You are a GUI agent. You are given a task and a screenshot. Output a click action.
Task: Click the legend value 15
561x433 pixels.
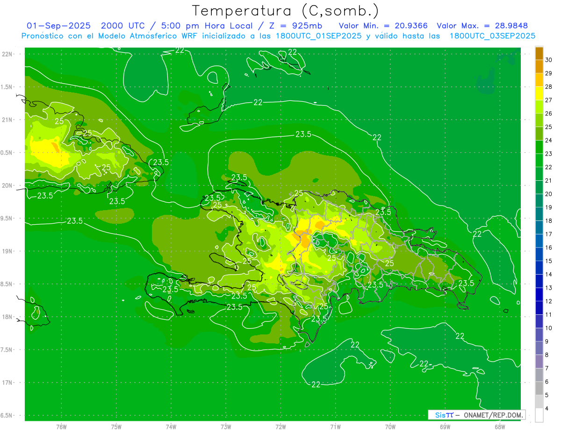point(549,261)
